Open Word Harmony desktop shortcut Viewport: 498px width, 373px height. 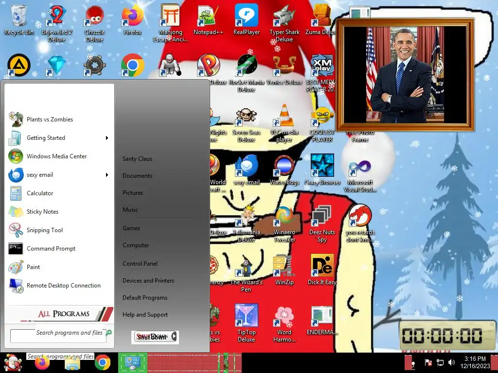tap(284, 323)
